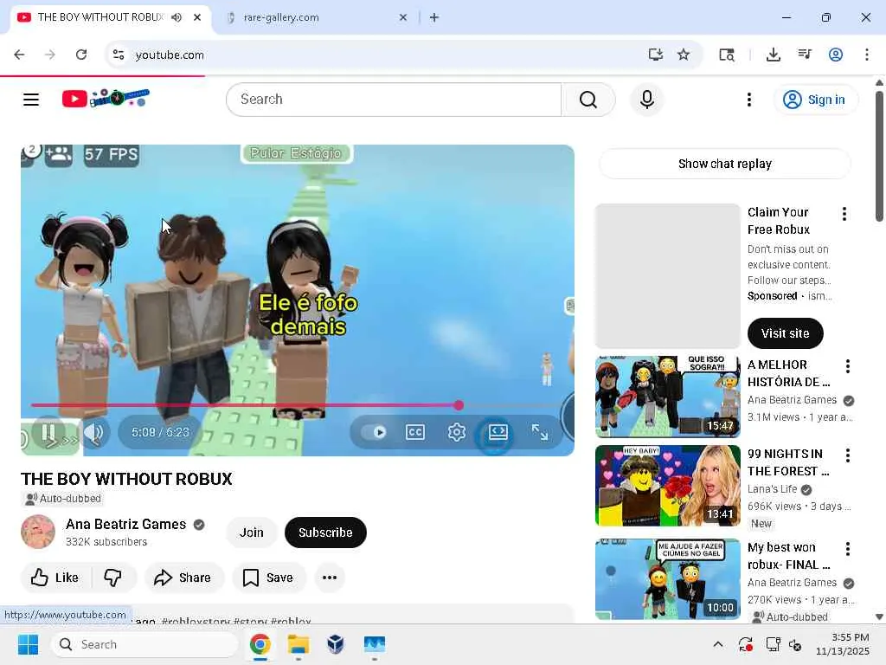Open the My best won robux- FINAL thumbnail

tap(667, 579)
